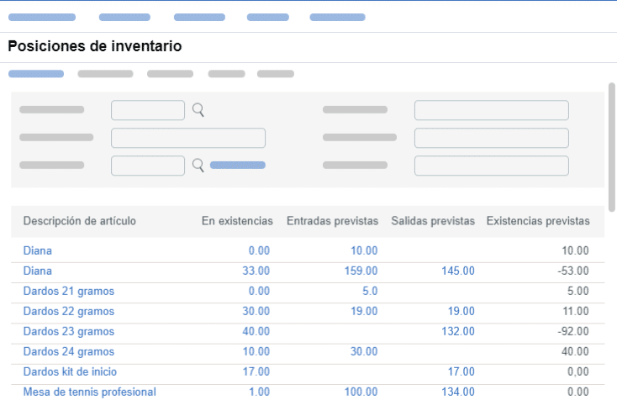Click the 17.00 salidas previstas value for Dardos kit
Screen dimensions: 617x400
pos(461,371)
